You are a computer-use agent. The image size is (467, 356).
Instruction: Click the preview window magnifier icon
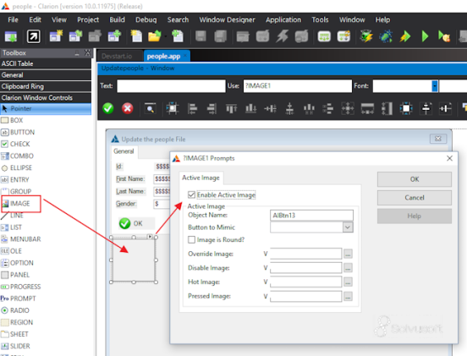pos(150,108)
